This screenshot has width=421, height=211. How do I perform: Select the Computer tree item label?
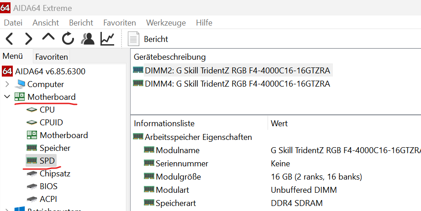[46, 84]
